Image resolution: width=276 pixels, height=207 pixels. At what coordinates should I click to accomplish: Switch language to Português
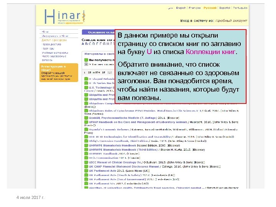pos(240,8)
